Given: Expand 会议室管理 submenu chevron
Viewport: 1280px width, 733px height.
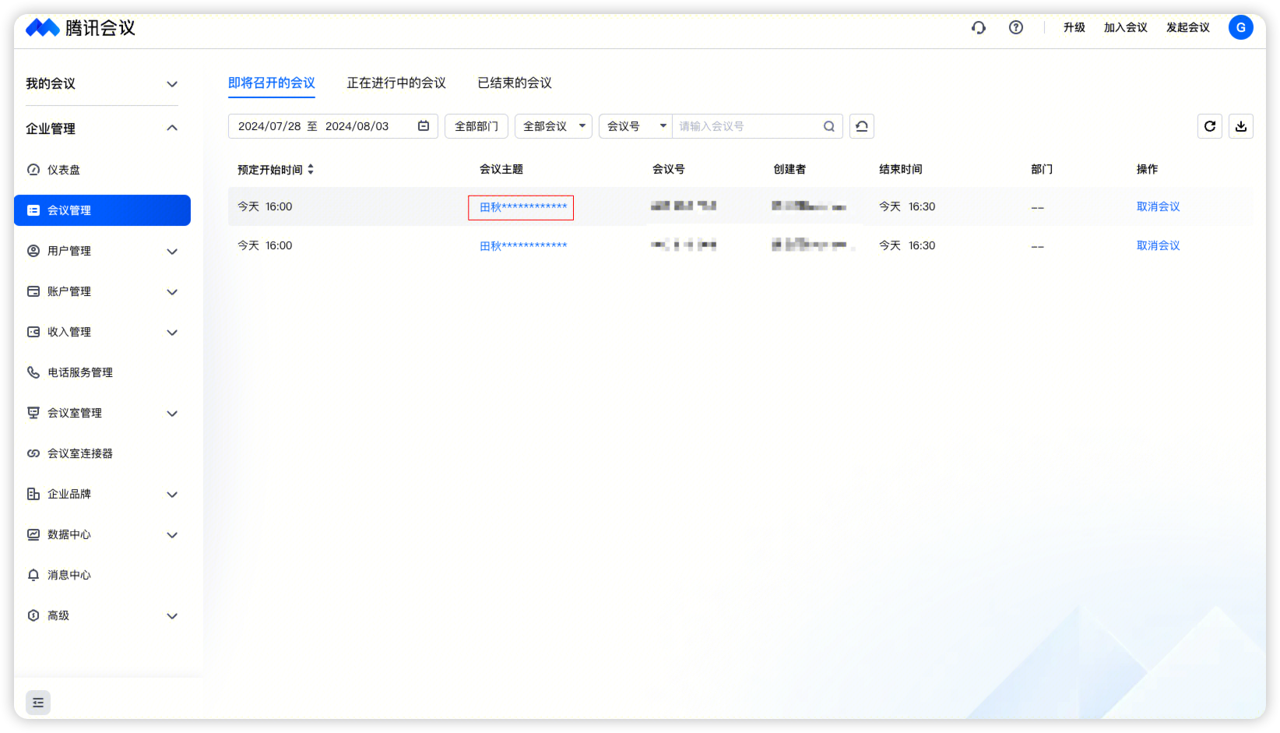Looking at the screenshot, I should (x=173, y=413).
